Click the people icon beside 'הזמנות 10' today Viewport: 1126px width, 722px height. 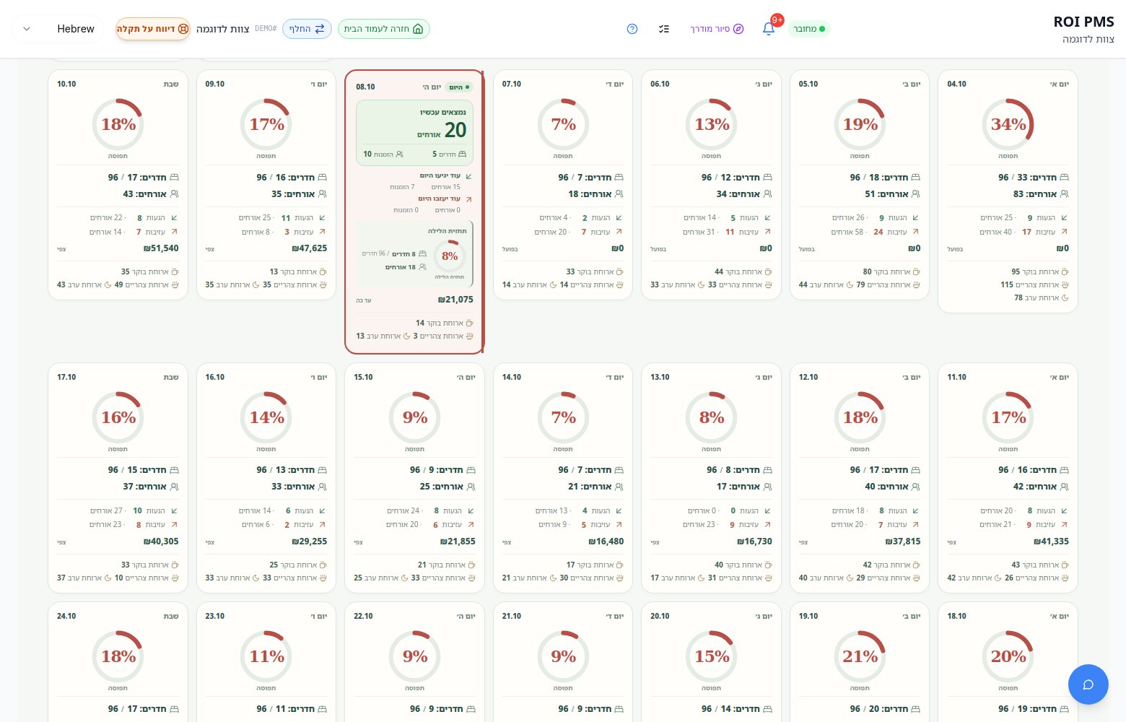tap(400, 155)
